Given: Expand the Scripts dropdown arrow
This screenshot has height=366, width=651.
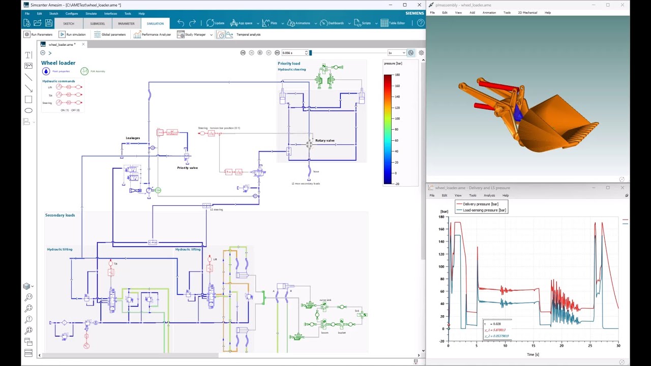Looking at the screenshot, I should coord(376,23).
